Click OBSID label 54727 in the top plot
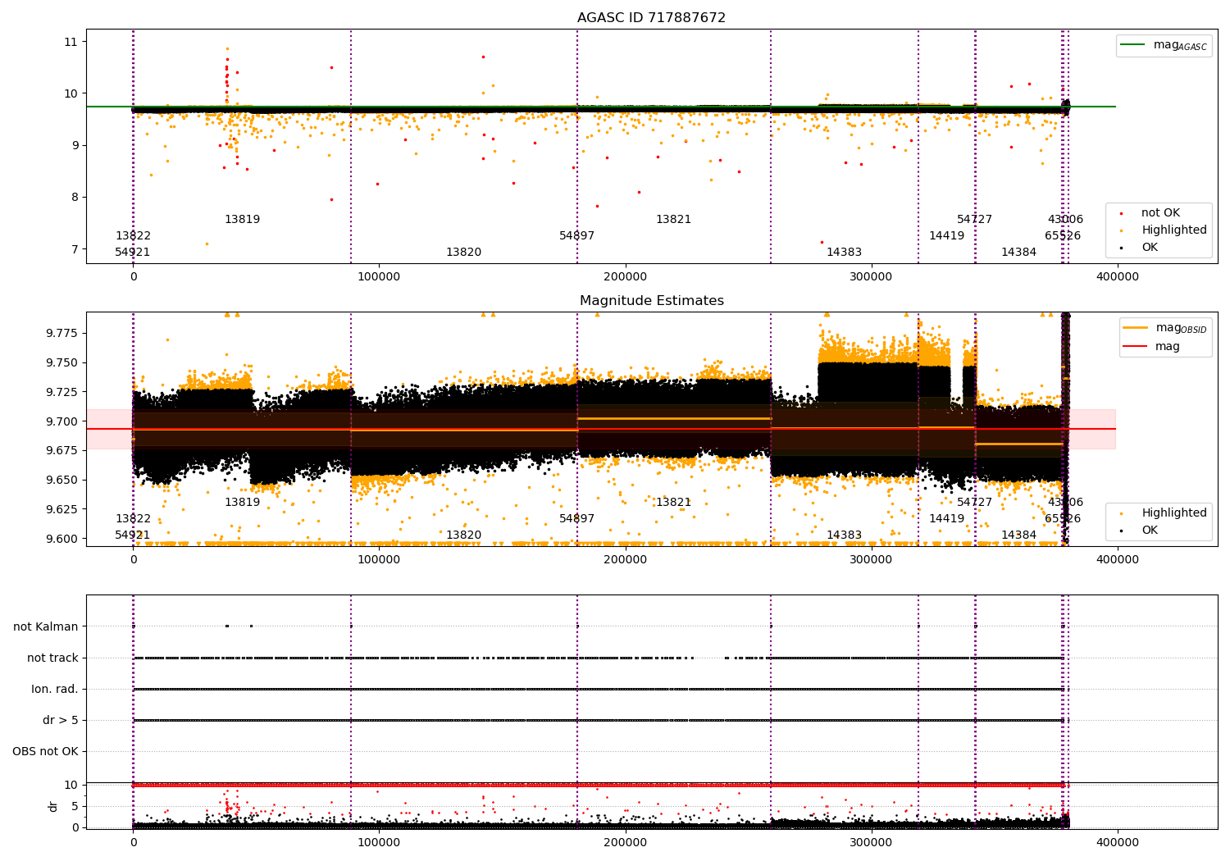The width and height of the screenshot is (1230, 861). (975, 220)
